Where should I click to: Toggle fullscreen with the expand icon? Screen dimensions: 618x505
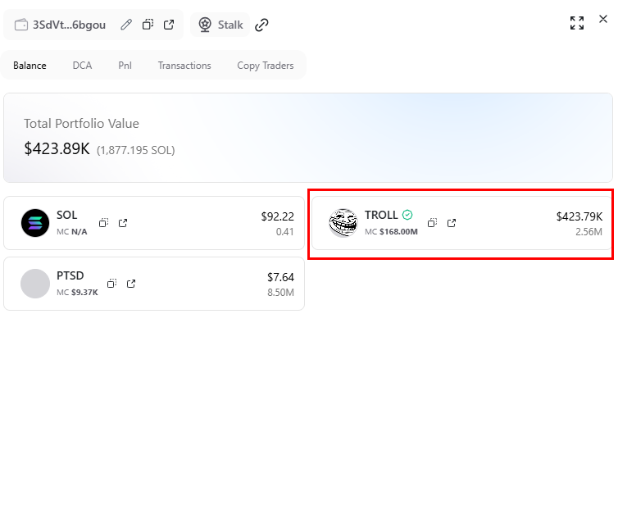pos(577,23)
